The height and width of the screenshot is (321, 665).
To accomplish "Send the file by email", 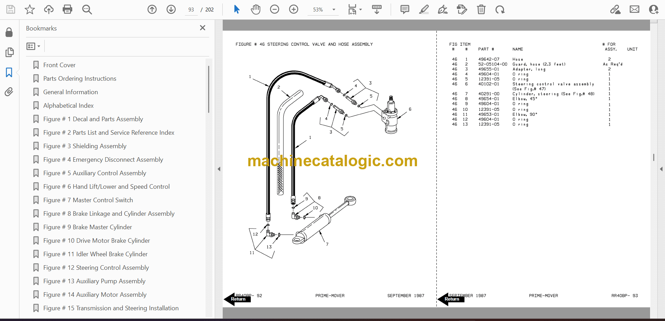I will (x=635, y=9).
